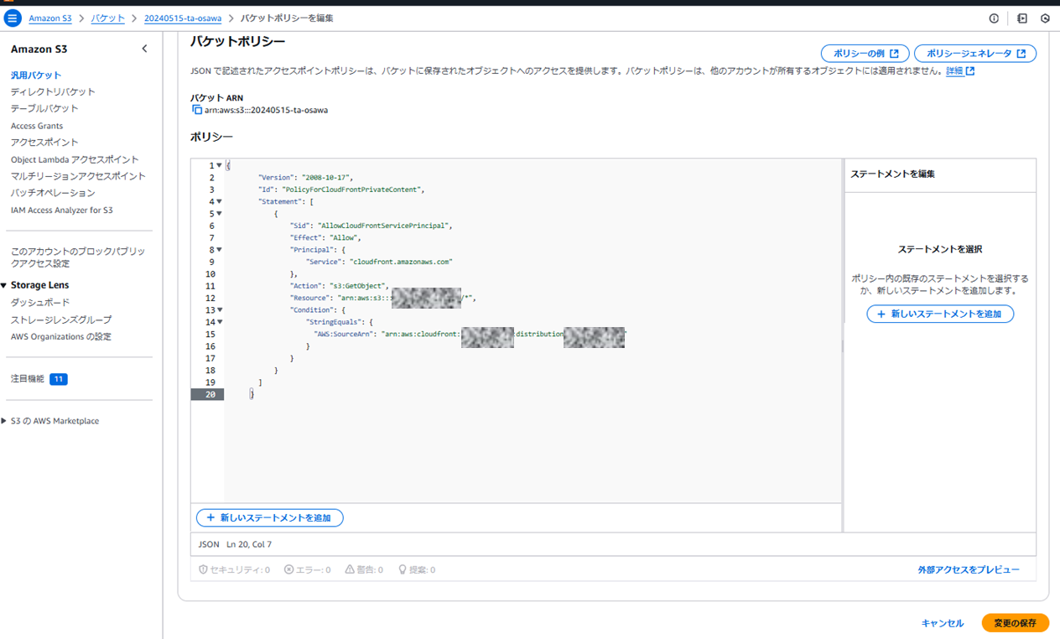Screen dimensions: 1060x639
Task: Open the 詳細 link
Action: click(954, 71)
